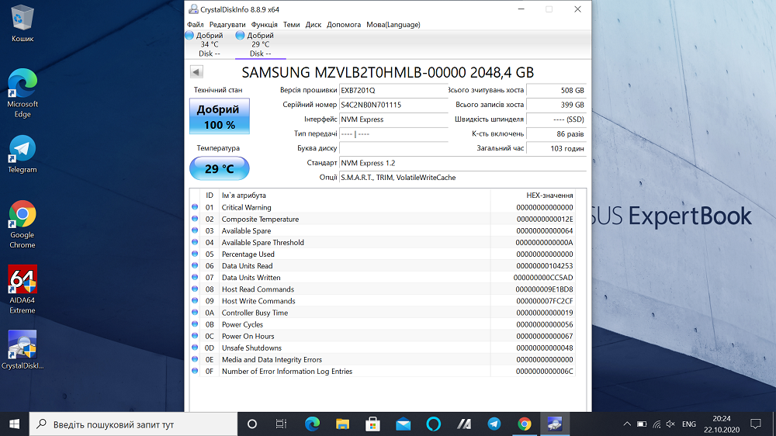Screen dimensions: 776x436
Task: Open Task View on the taskbar
Action: [281, 424]
